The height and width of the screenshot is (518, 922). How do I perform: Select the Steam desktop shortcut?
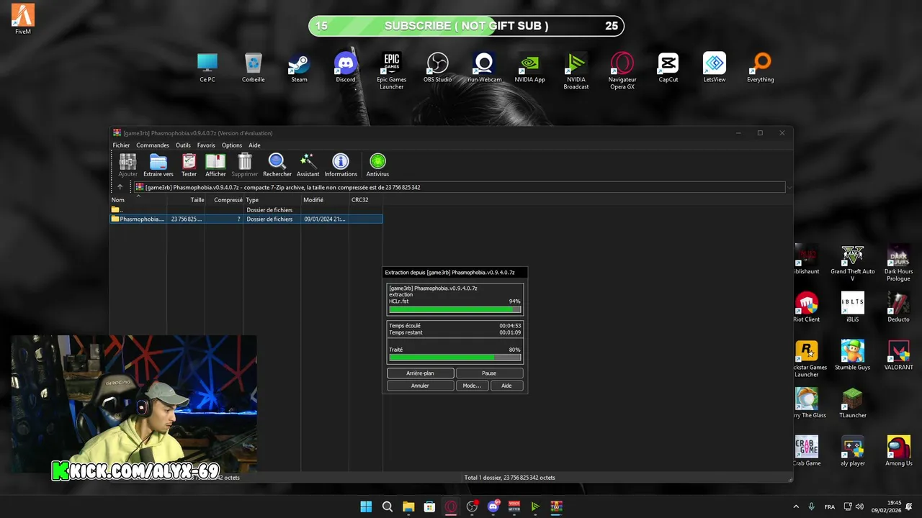[x=299, y=68]
